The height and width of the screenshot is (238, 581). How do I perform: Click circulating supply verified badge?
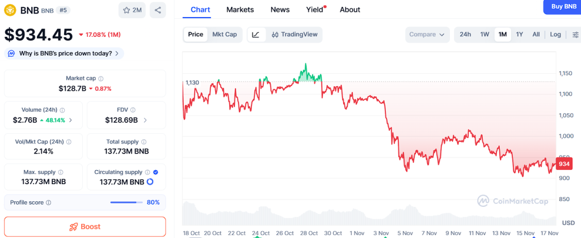(155, 172)
